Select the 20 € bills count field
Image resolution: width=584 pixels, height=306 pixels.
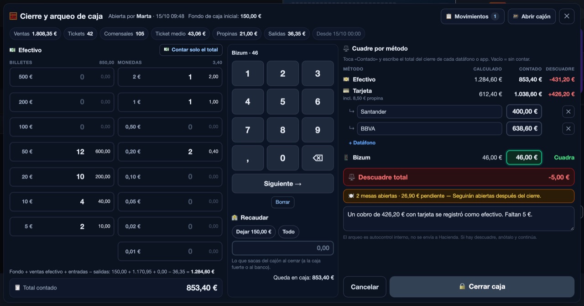click(x=62, y=176)
